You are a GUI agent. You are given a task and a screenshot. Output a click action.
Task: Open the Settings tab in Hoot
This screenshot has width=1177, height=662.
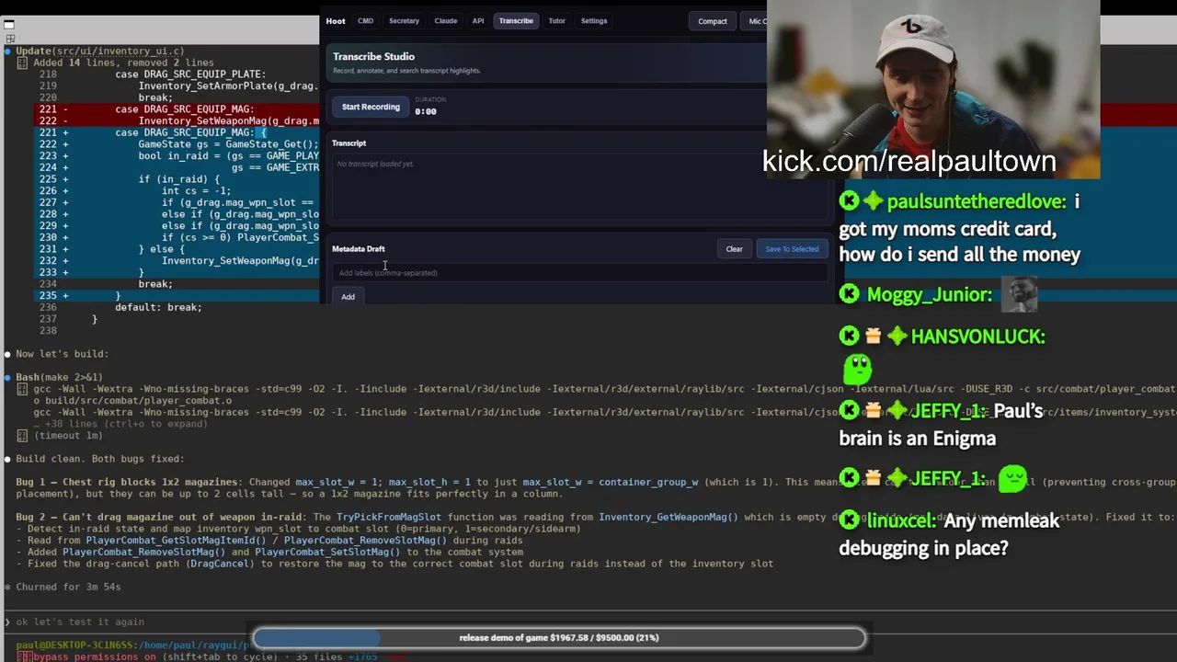[x=594, y=20]
